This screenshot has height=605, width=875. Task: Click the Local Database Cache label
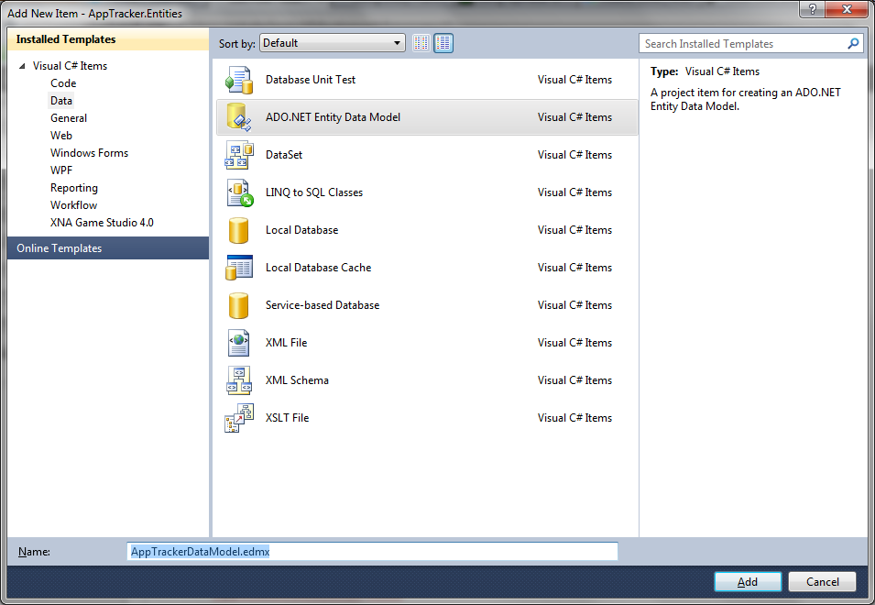click(318, 268)
